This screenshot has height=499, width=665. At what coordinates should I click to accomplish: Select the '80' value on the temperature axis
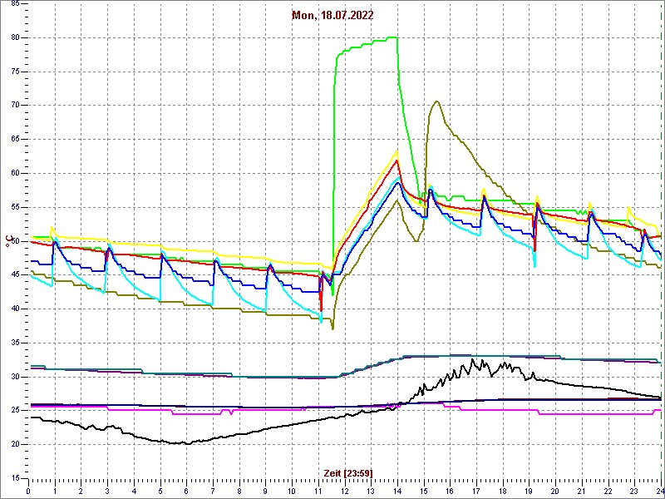(x=14, y=37)
